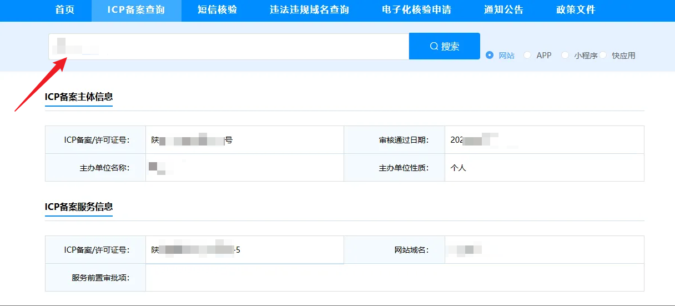Click the blurred 网站域名 value

pos(465,250)
